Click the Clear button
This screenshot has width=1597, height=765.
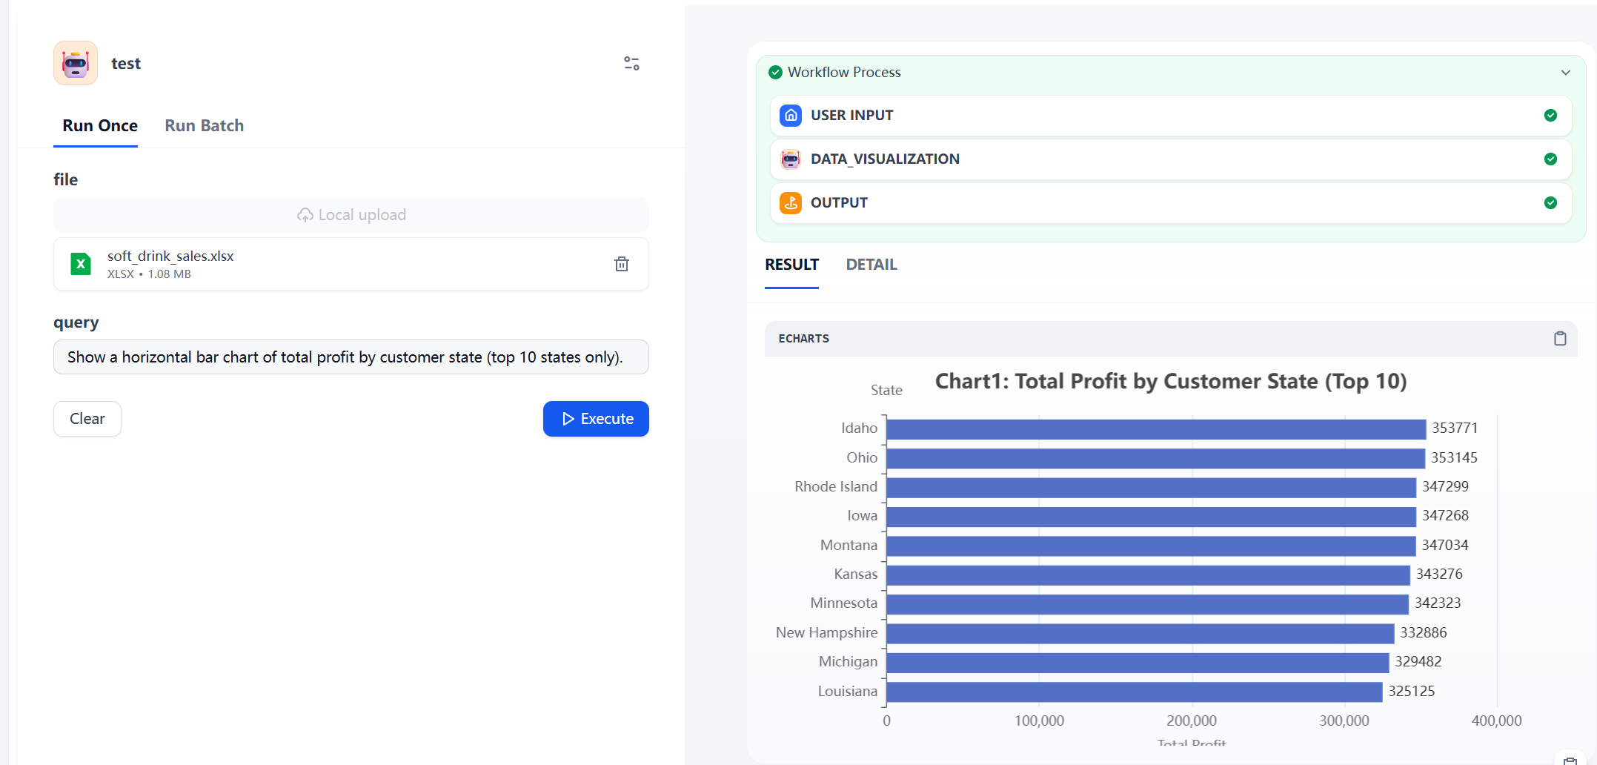pyautogui.click(x=87, y=419)
